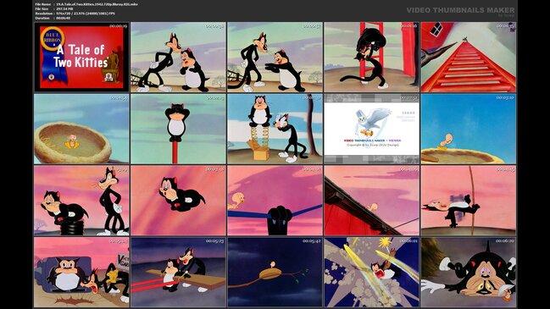550x309 pixels.
Task: Click the thumbnail of the bird peeking over the red roof
Action: click(x=371, y=201)
